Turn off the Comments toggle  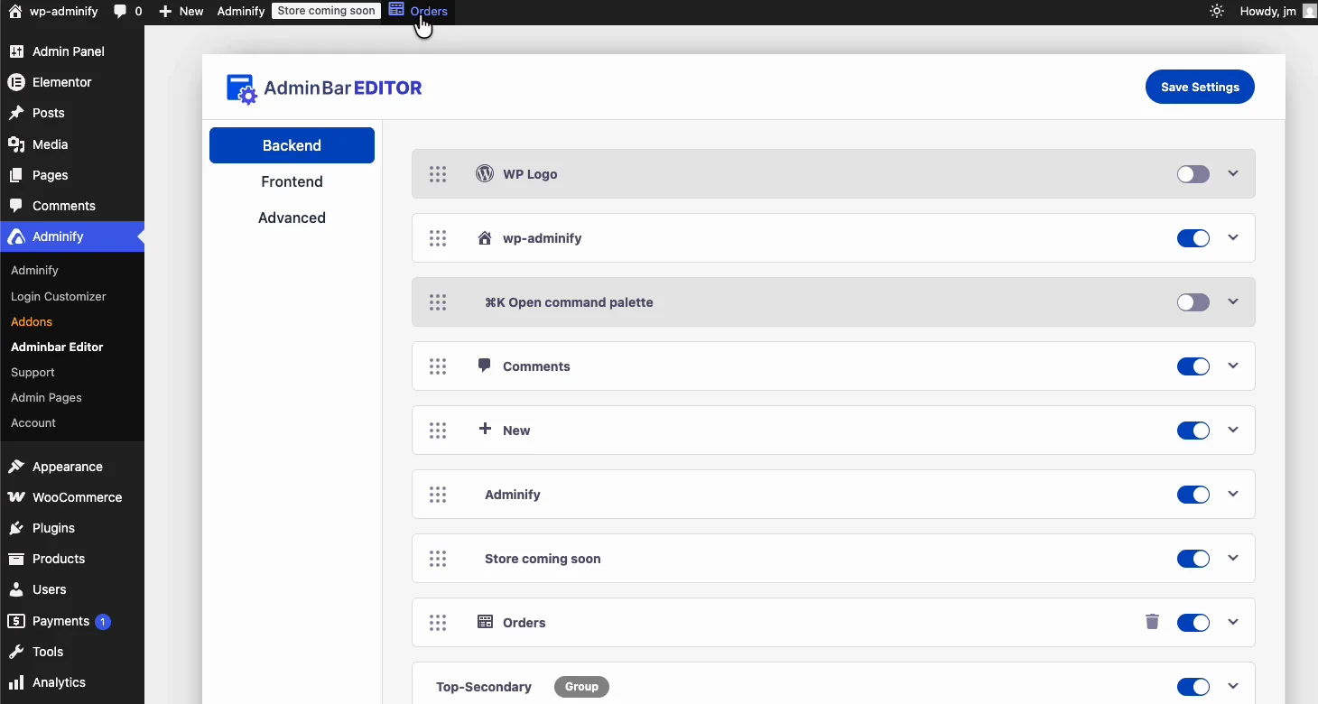point(1194,366)
